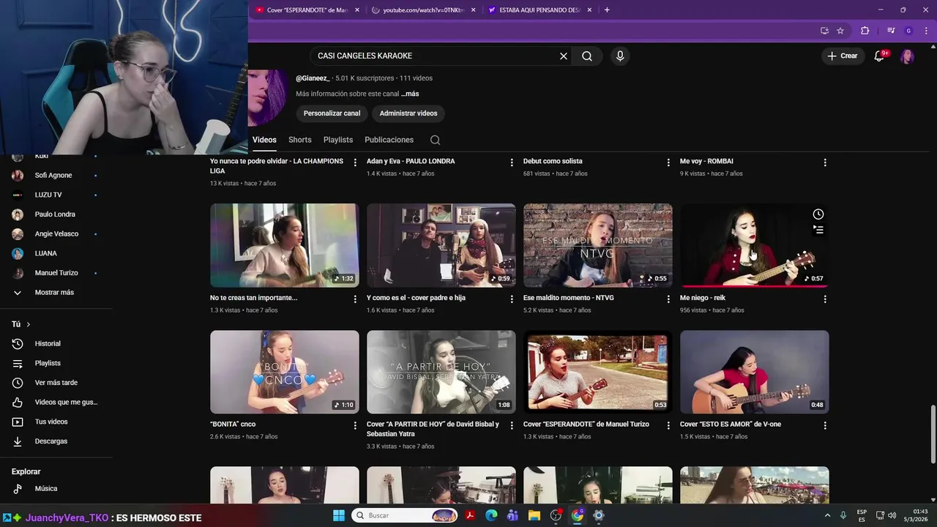
Task: Open Windows Start menu
Action: (x=339, y=515)
